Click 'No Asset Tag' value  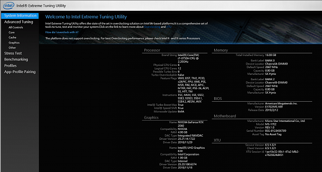pyautogui.click(x=273, y=134)
